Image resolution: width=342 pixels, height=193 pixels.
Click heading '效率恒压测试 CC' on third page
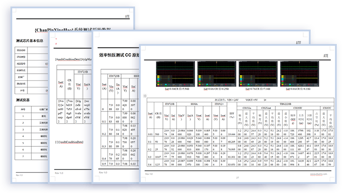(x=115, y=55)
